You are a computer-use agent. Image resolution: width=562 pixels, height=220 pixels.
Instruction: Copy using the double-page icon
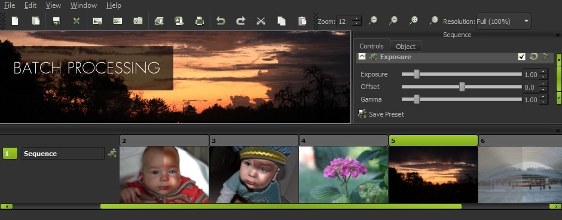[x=282, y=21]
